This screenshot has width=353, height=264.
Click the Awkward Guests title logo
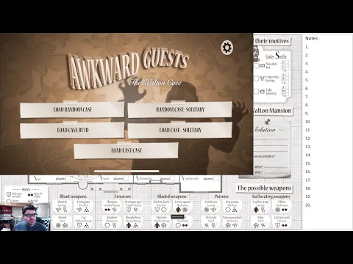coord(128,68)
